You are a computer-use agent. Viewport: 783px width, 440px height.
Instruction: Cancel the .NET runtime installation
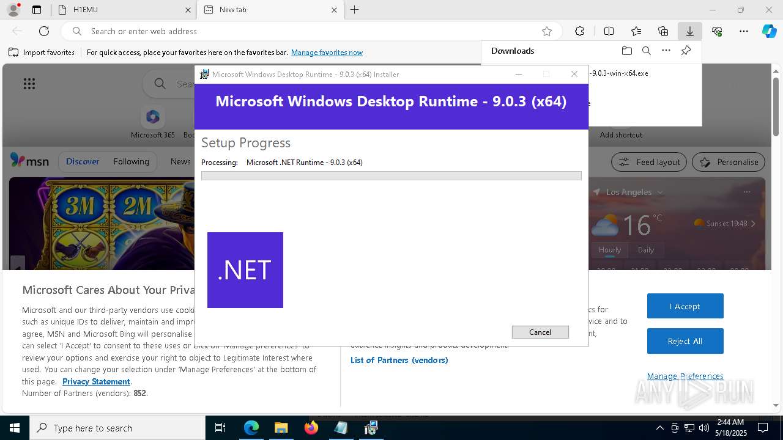(x=540, y=332)
